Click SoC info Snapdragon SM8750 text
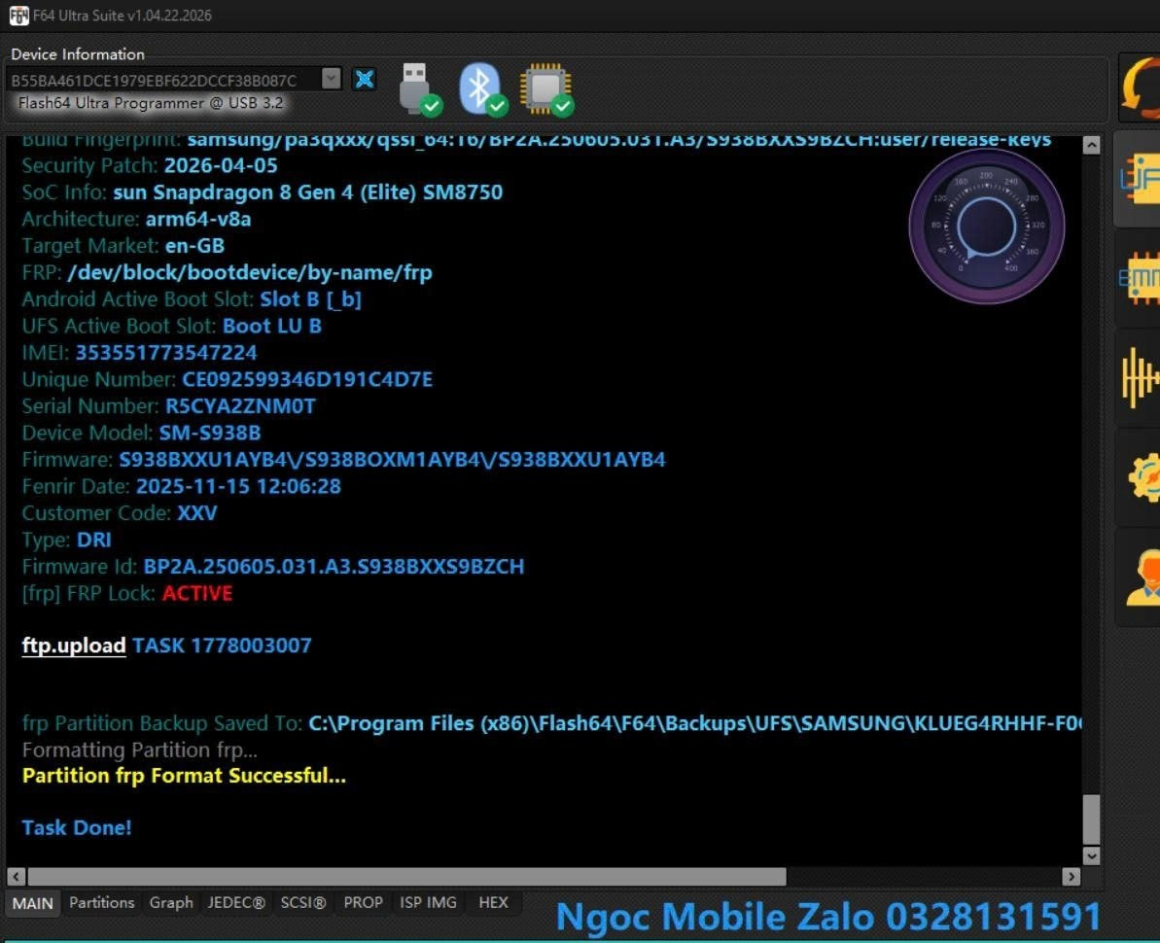Screen dimensions: 1160x943 [x=308, y=192]
